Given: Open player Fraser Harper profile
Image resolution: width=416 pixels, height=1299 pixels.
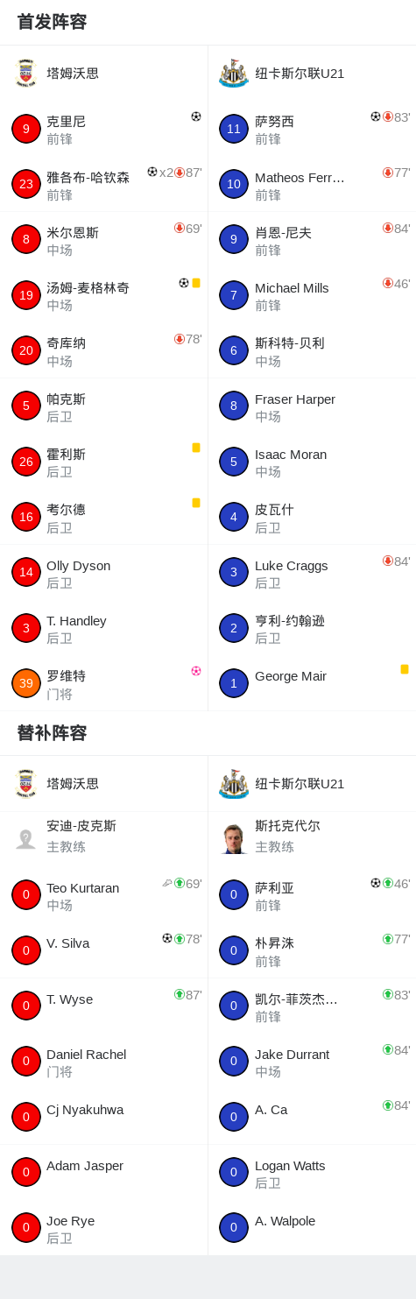Looking at the screenshot, I should click(295, 399).
